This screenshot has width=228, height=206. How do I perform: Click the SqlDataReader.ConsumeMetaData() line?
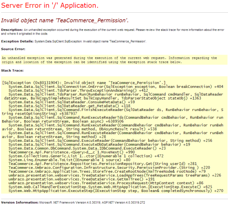[72, 102]
